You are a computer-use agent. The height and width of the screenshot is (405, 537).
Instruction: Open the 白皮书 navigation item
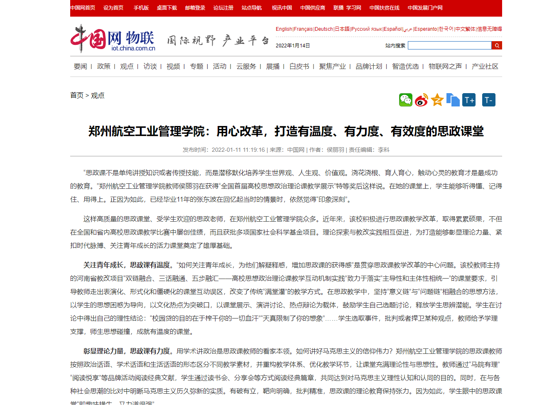point(299,67)
